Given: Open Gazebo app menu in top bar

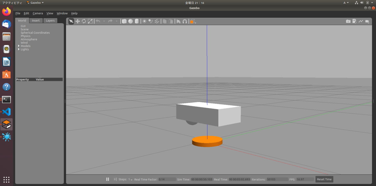Looking at the screenshot, I should 35,3.
